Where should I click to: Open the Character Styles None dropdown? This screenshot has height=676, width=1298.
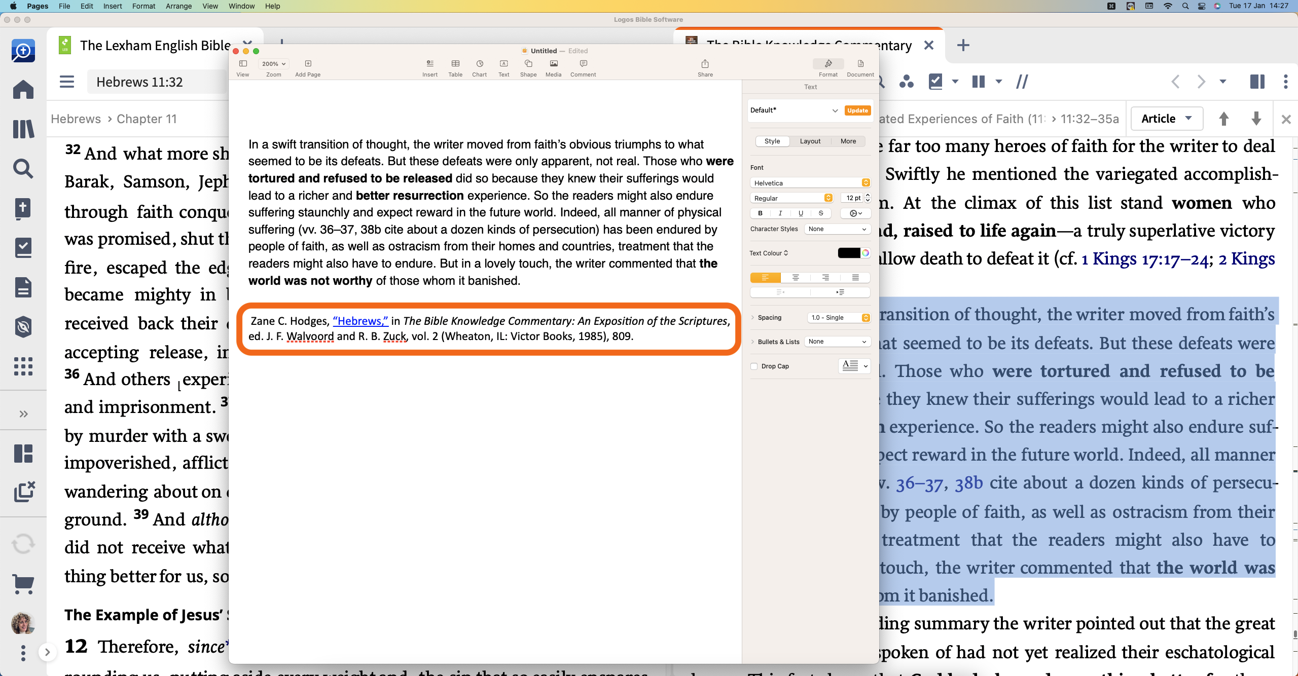[838, 229]
